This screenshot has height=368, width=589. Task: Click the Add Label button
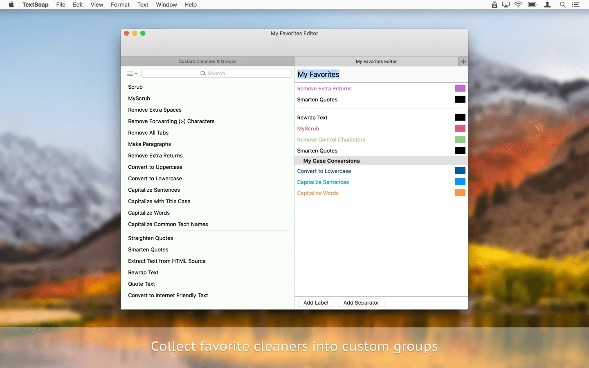pos(316,303)
